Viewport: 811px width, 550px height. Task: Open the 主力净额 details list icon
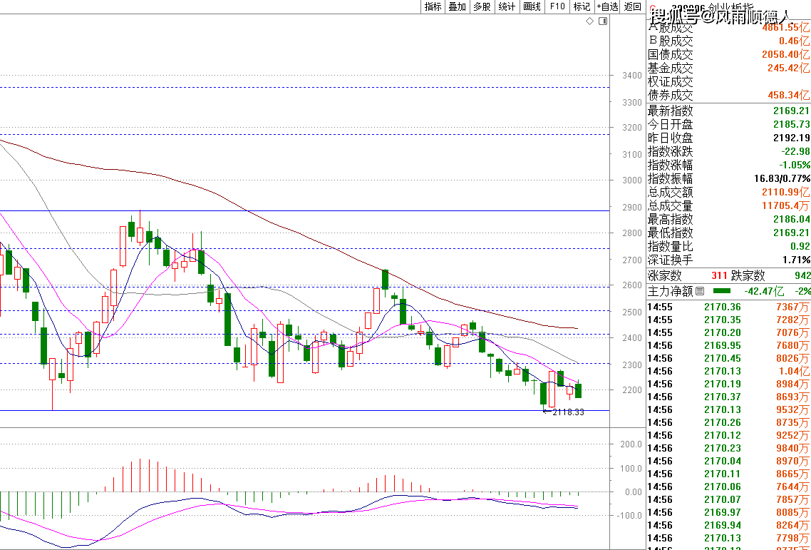(x=699, y=291)
